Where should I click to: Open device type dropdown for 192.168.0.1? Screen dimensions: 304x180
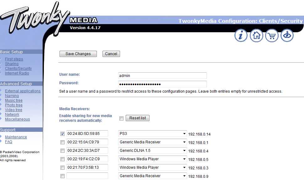tap(152, 142)
